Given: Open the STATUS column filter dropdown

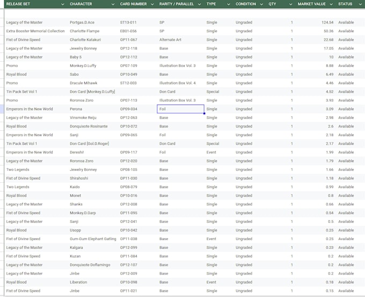Looking at the screenshot, I should point(360,4).
